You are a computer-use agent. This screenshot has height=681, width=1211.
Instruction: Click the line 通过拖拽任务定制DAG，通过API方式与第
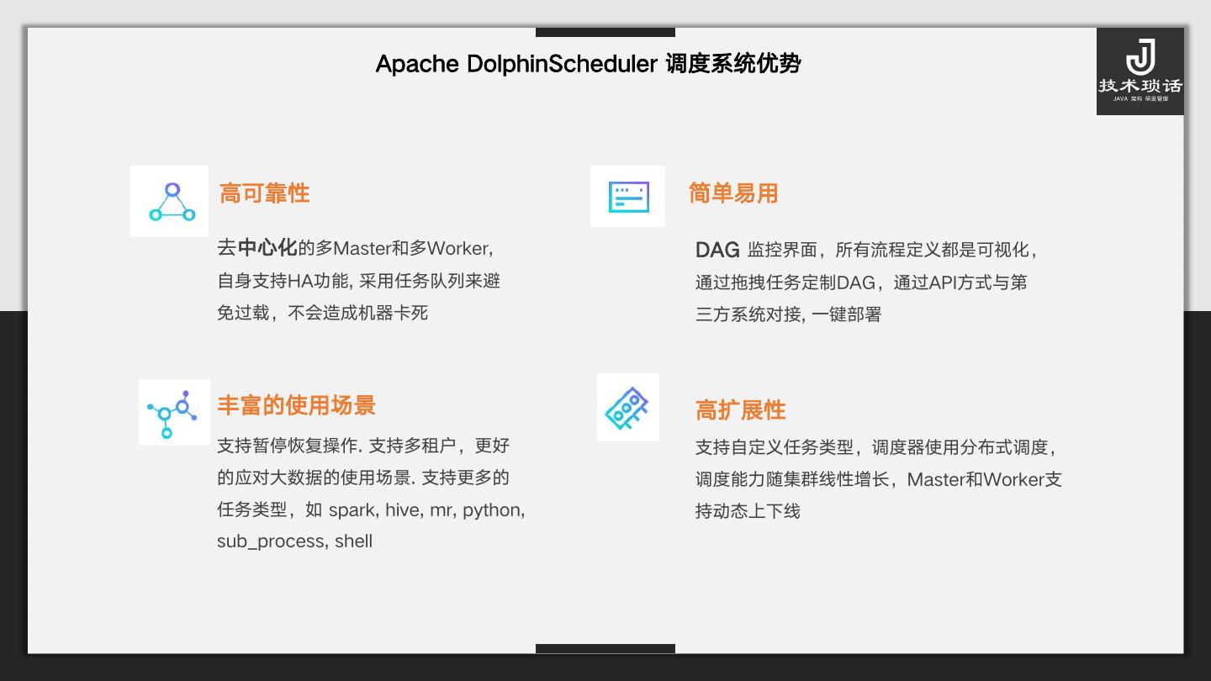(x=861, y=282)
